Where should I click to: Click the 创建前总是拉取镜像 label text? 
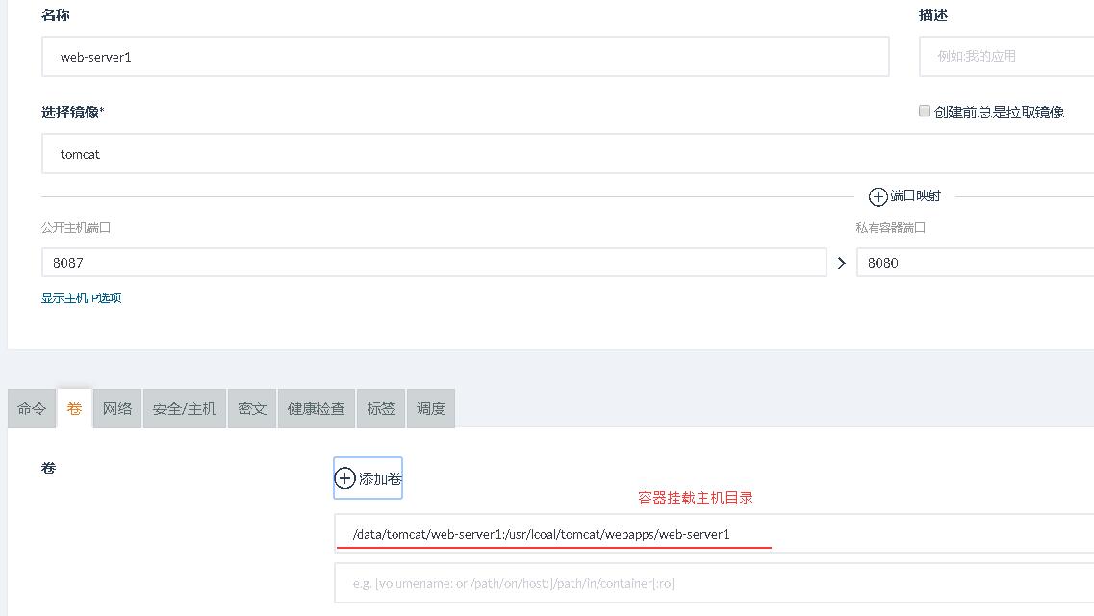coord(999,113)
